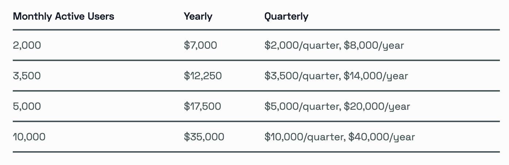Select the 2,000 monthly active users cell
This screenshot has width=509, height=165.
point(27,45)
